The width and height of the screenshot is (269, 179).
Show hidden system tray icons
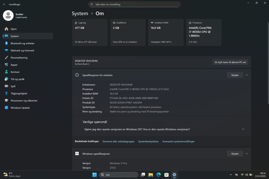coord(231,175)
